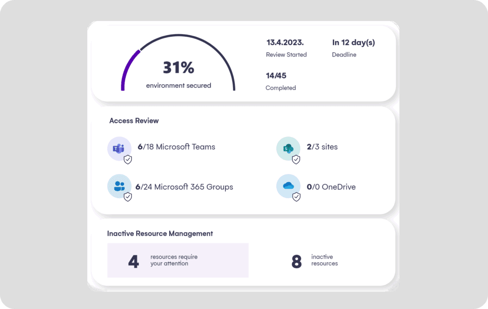488x309 pixels.
Task: Click the 6/24 Microsoft 365 Groups label
Action: 185,186
